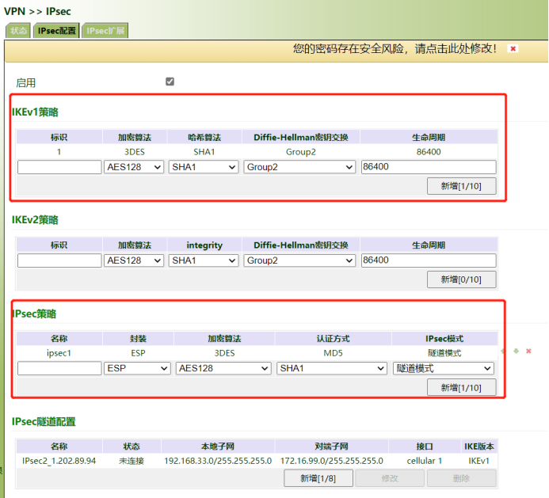Screen dimensions: 549x498
Task: Open IPsec mode 隧道模式 dropdown
Action: [443, 368]
